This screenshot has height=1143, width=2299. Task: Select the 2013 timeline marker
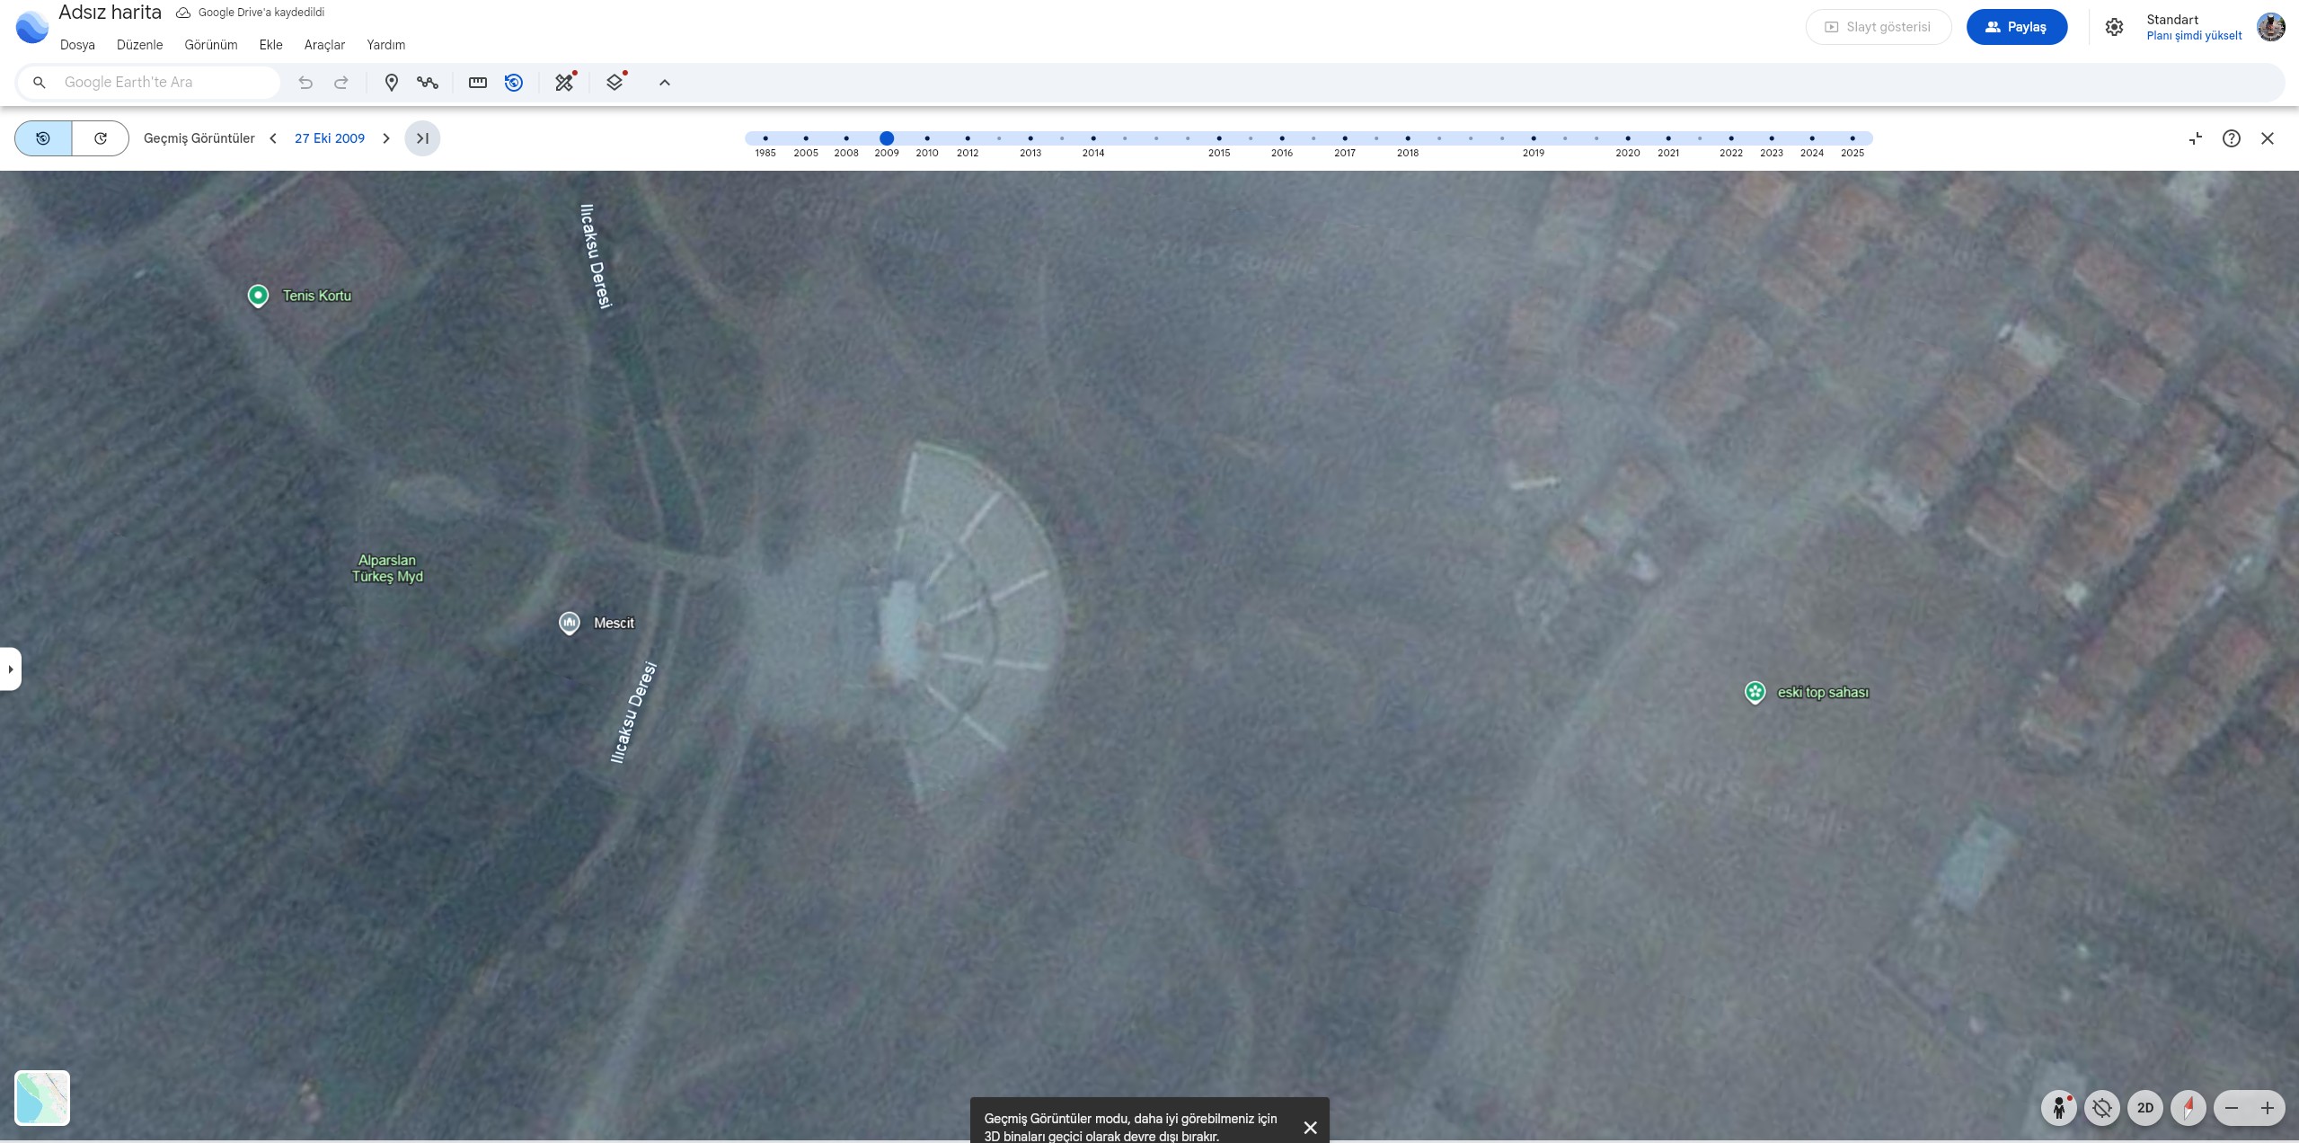[x=1030, y=138]
